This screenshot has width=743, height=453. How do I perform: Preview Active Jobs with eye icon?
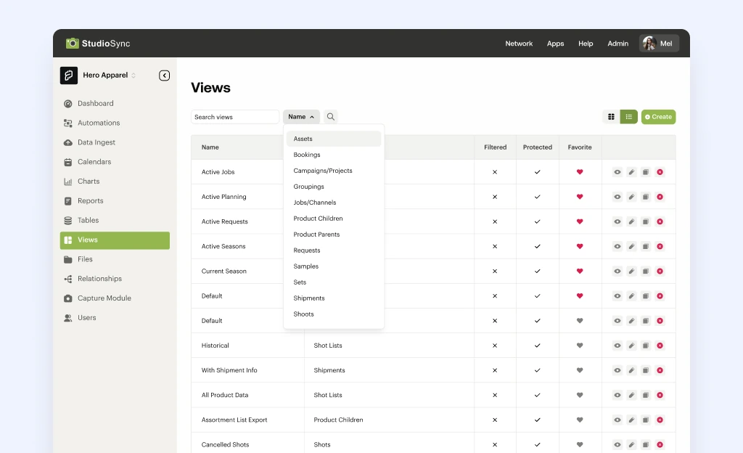click(x=617, y=172)
